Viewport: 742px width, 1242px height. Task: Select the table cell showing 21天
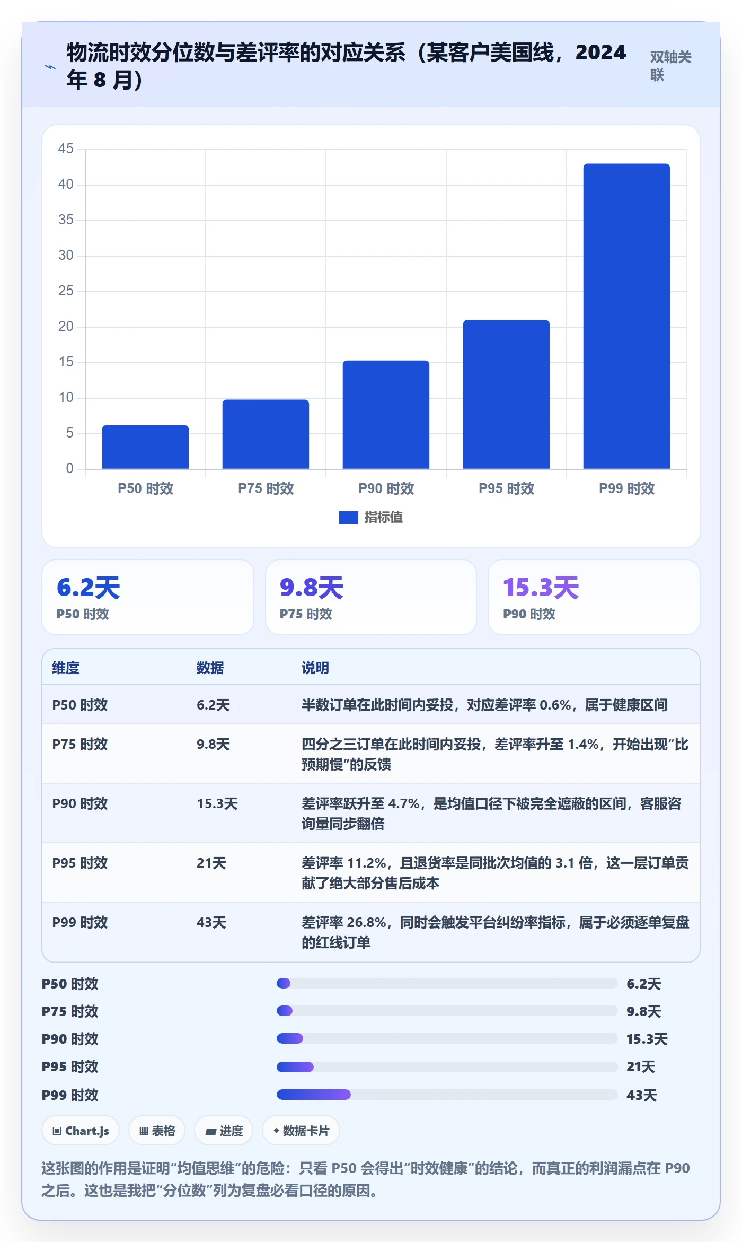click(211, 863)
